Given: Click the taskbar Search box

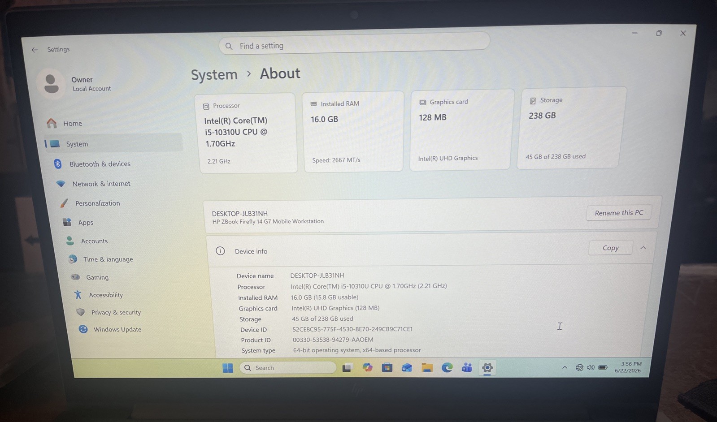Looking at the screenshot, I should point(288,368).
